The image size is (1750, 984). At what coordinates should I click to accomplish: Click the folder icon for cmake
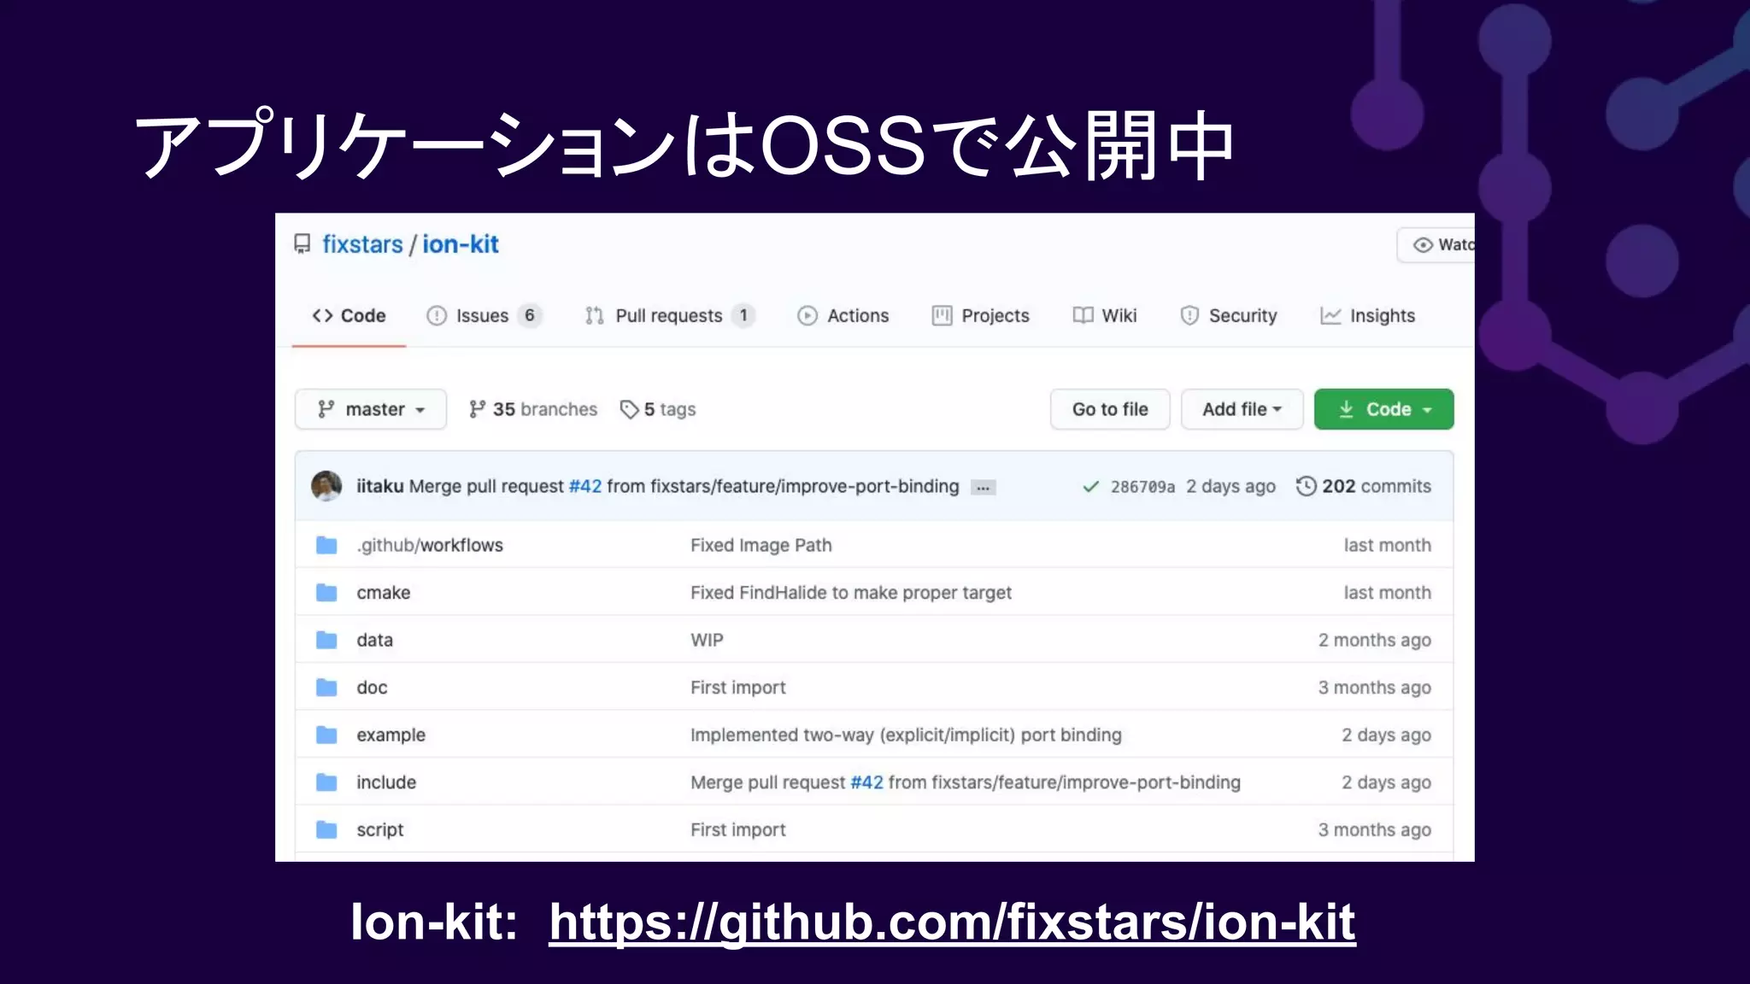pos(326,593)
